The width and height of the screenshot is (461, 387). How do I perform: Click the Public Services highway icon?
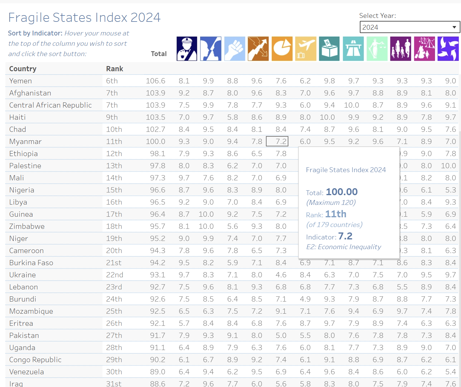pyautogui.click(x=353, y=48)
